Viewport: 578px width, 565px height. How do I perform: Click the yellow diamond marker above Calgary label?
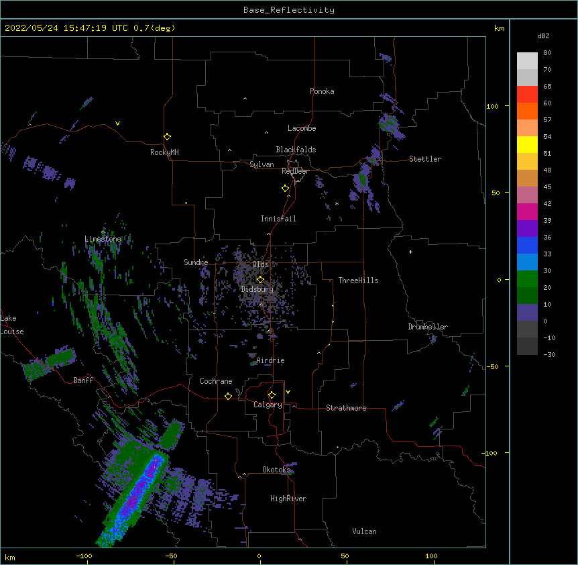[272, 395]
